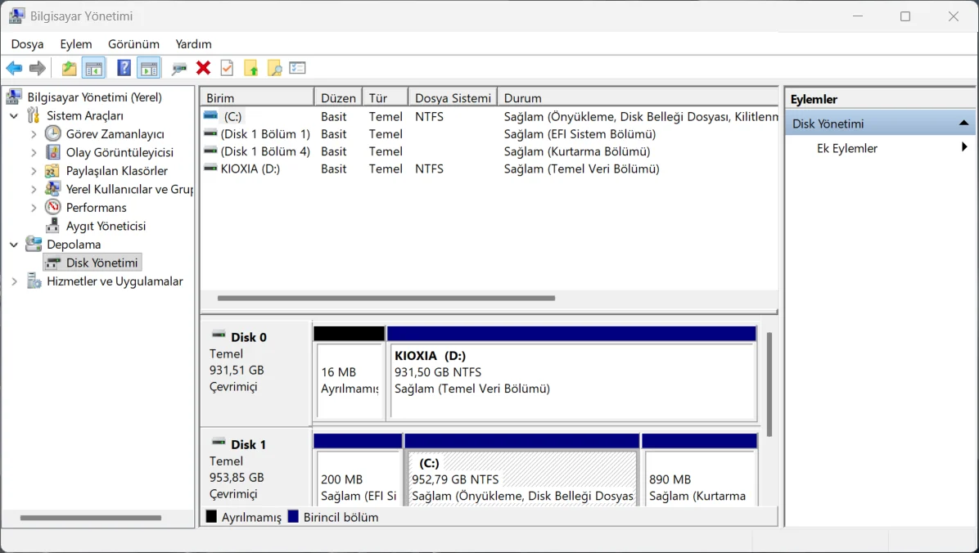Click the Forward arrow in the toolbar
Viewport: 979px width, 553px height.
38,68
